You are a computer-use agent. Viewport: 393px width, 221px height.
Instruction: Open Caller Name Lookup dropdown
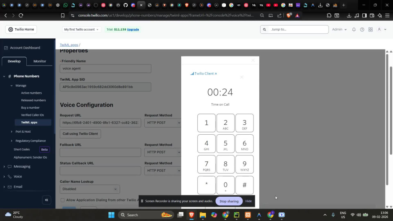[x=90, y=189]
